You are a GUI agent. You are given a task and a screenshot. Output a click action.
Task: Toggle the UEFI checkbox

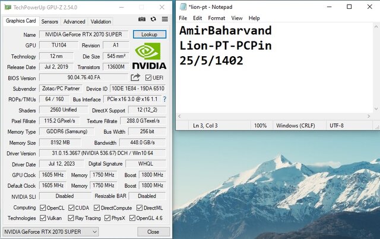[148, 77]
